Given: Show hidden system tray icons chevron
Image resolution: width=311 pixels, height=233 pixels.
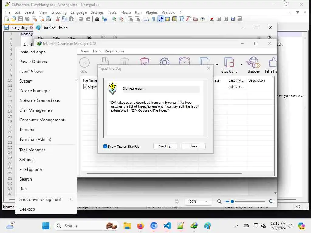Looking at the screenshot, I should [236, 226].
